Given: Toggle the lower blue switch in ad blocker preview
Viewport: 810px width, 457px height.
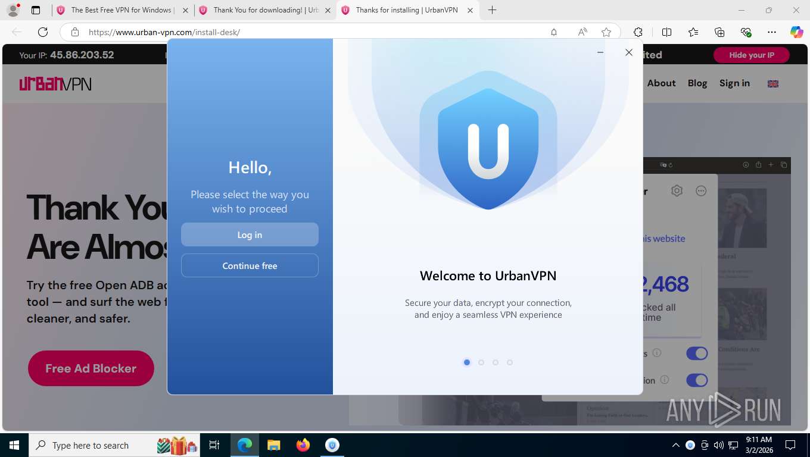Looking at the screenshot, I should pos(697,380).
